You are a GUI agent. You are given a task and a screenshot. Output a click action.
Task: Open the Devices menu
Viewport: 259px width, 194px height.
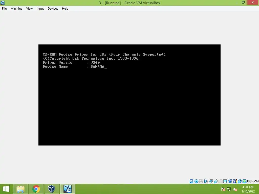coord(53,9)
